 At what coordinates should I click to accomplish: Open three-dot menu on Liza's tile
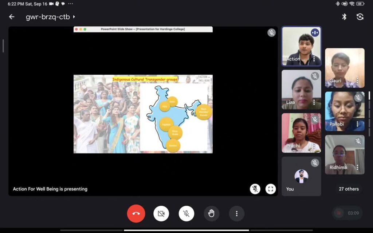coord(314,102)
